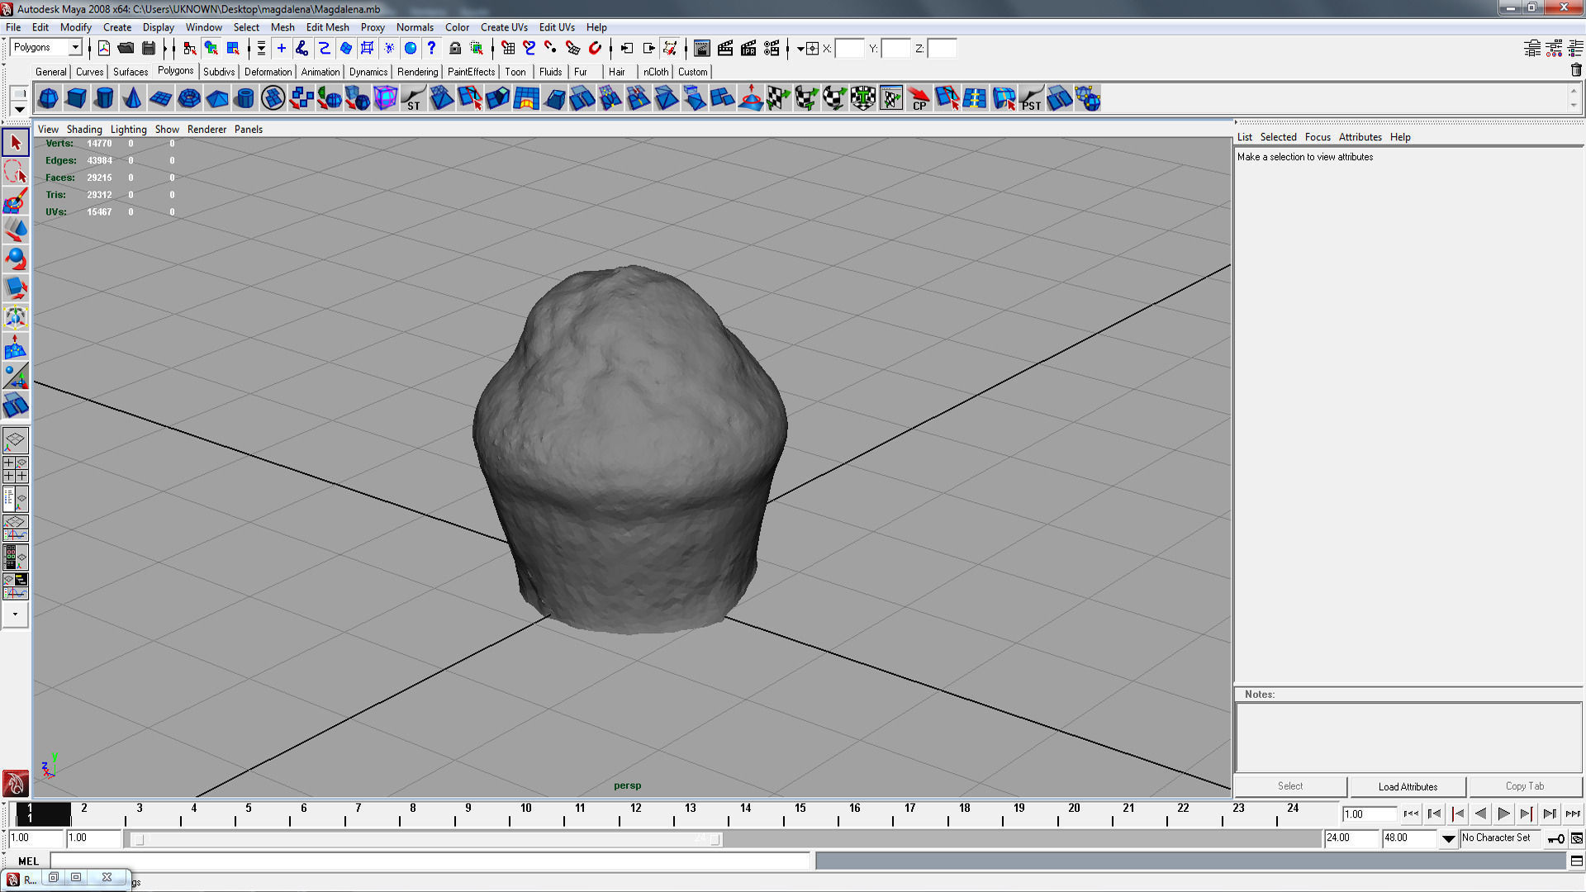Open the Render Settings clapperboard icon
This screenshot has height=892, width=1586.
click(x=772, y=48)
